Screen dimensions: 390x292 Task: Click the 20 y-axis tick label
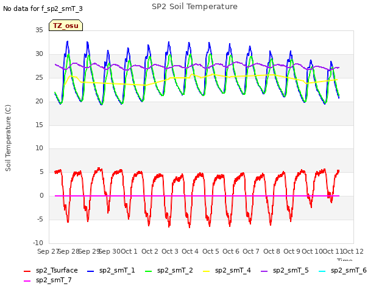point(39,101)
